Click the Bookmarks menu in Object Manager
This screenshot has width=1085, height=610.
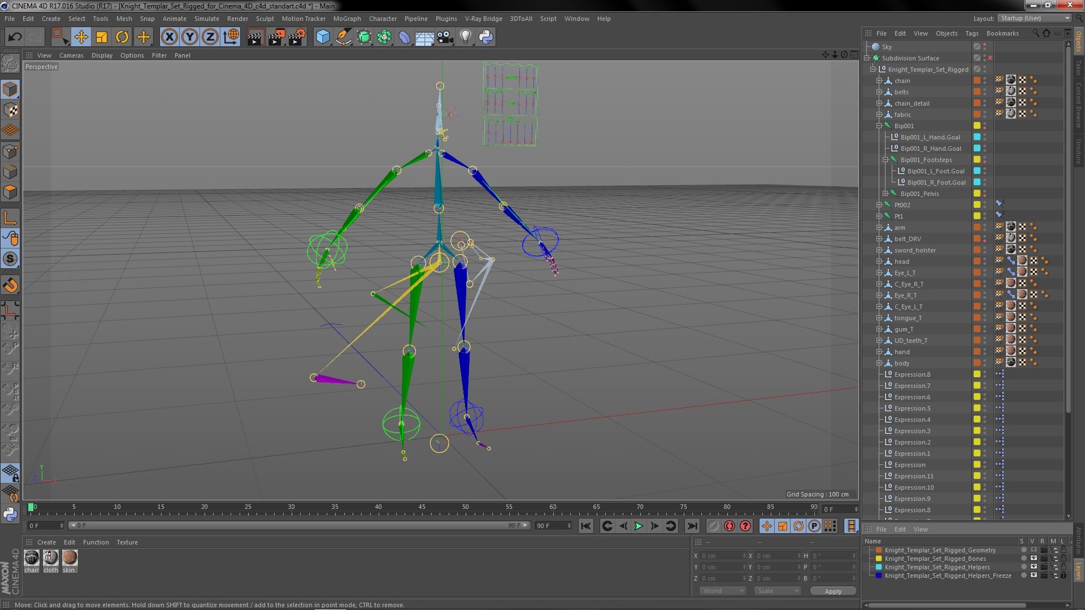click(1002, 33)
